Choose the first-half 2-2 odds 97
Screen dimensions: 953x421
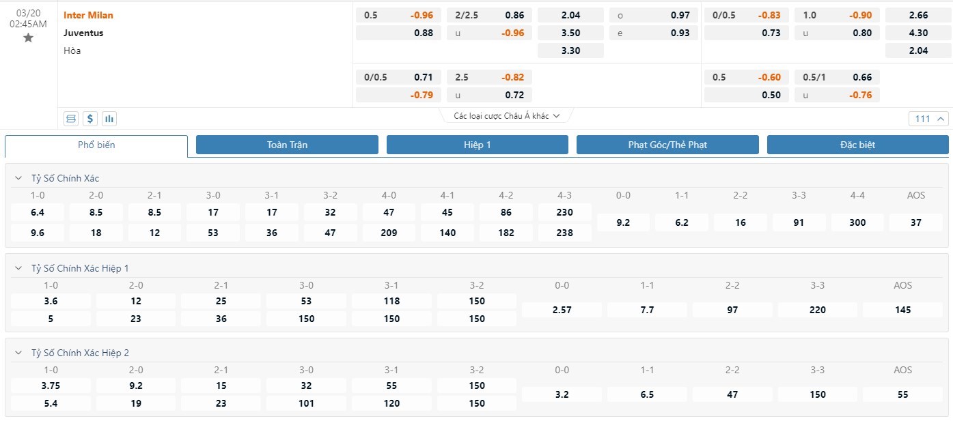click(x=732, y=310)
